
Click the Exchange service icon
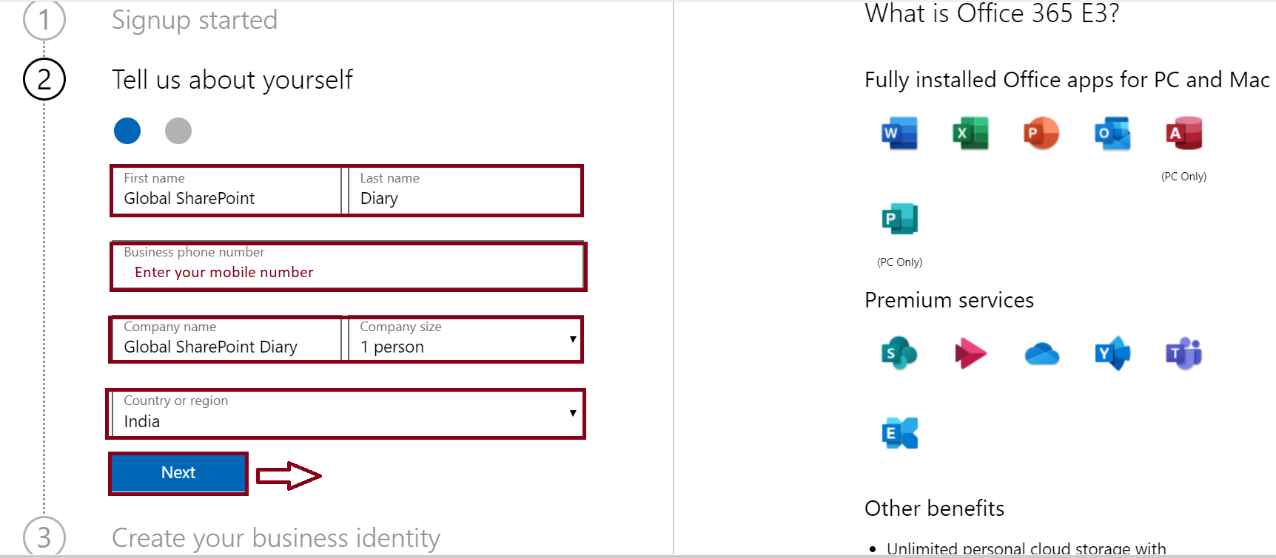899,433
